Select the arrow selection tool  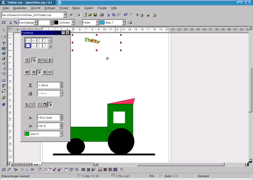(4, 30)
